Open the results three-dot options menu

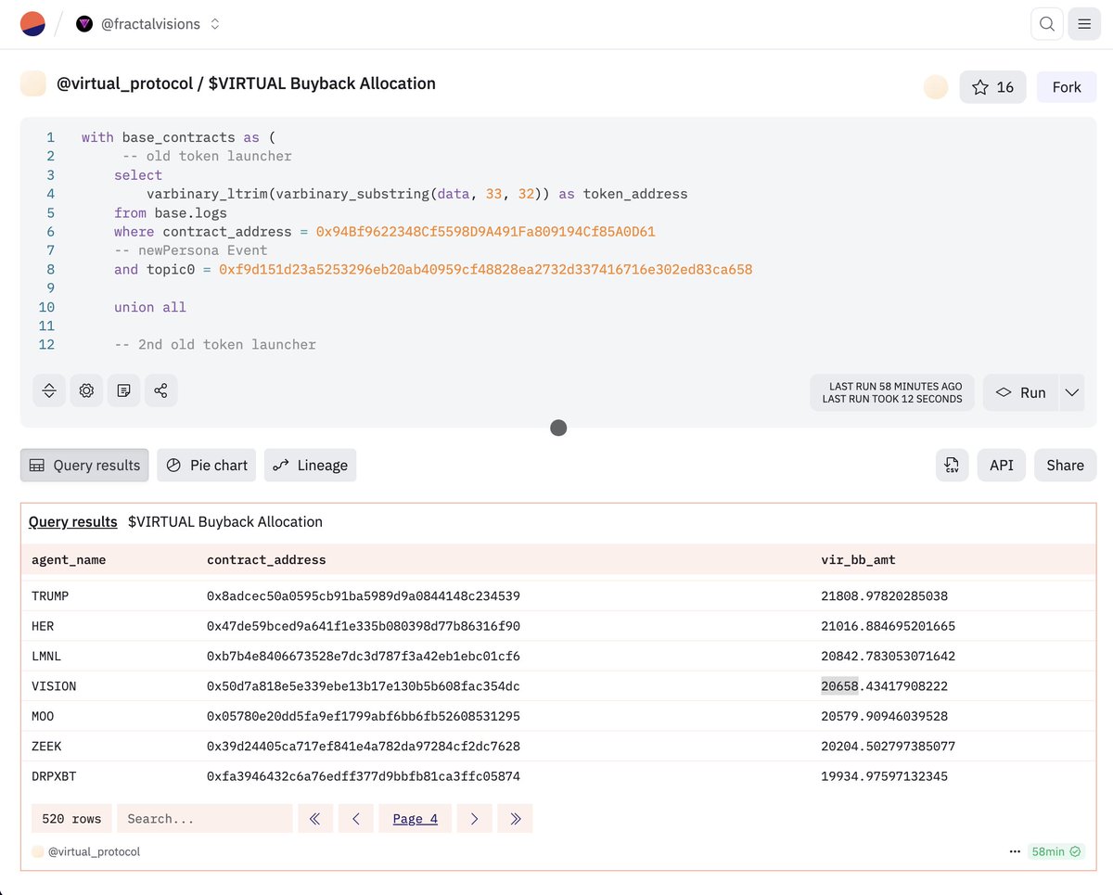1015,851
